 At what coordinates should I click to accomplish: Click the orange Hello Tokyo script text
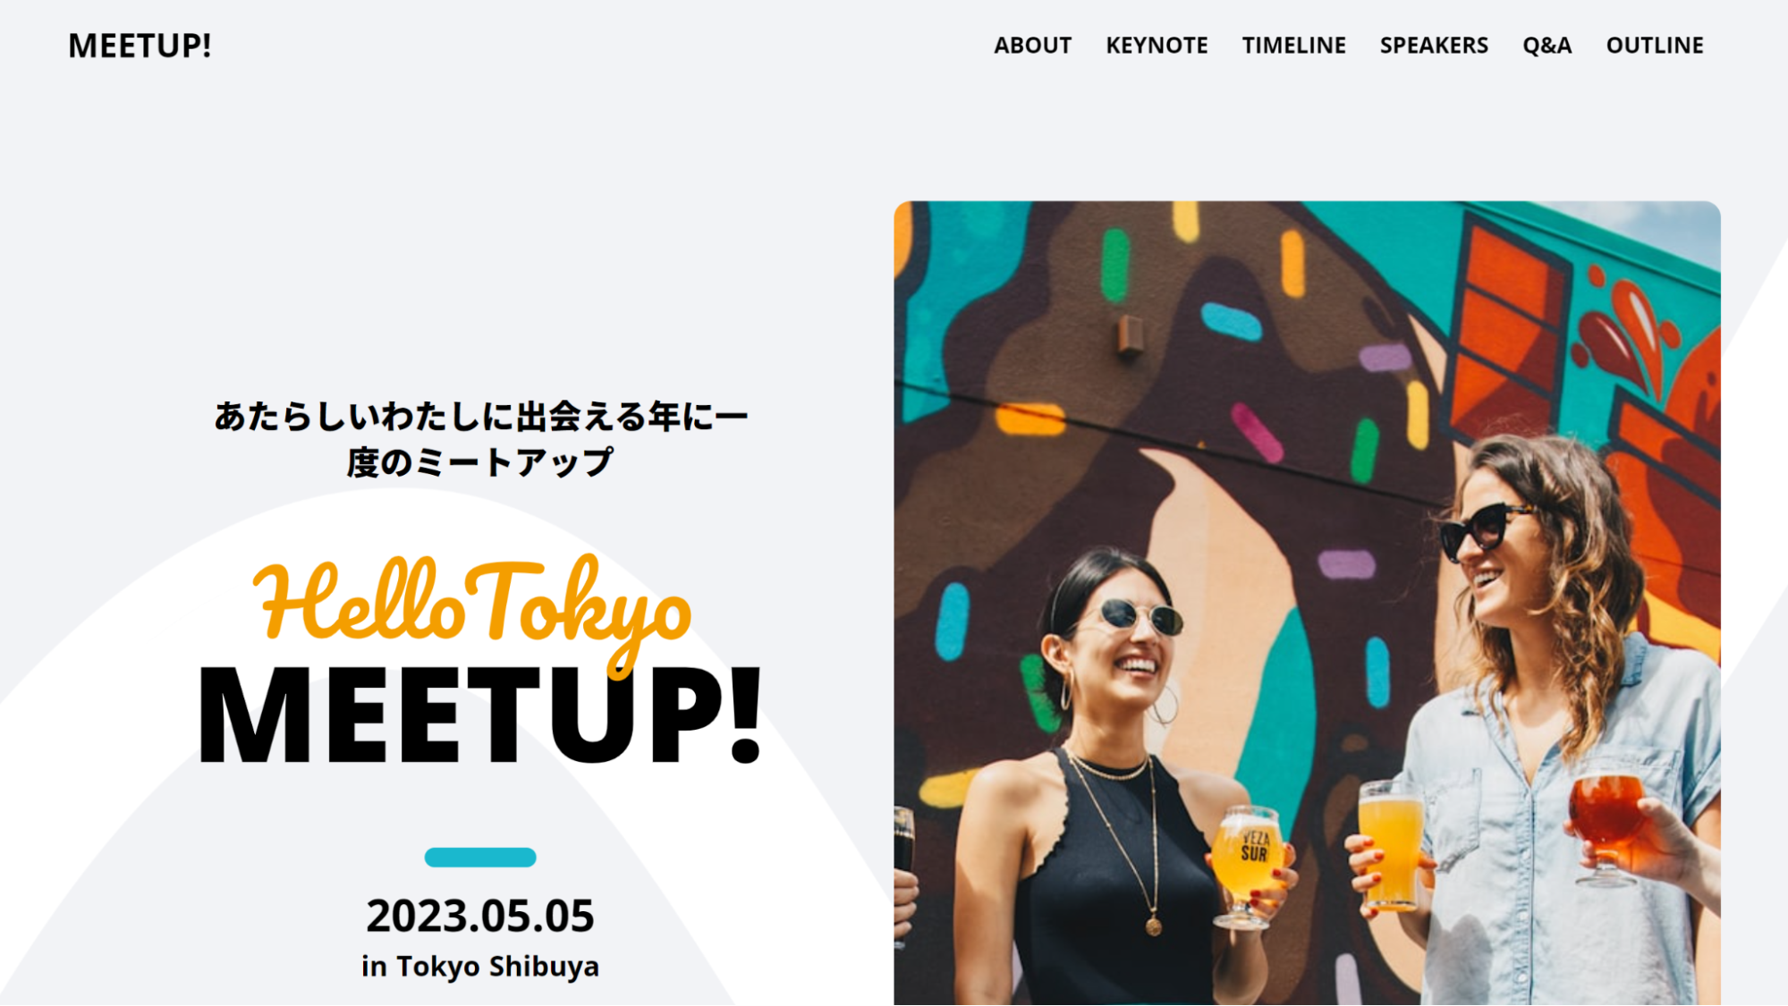[x=472, y=608]
